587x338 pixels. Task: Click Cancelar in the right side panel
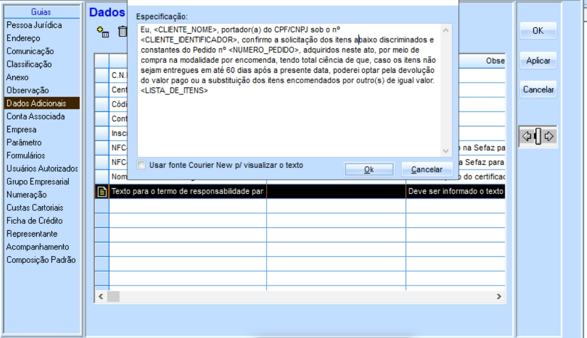[x=537, y=90]
